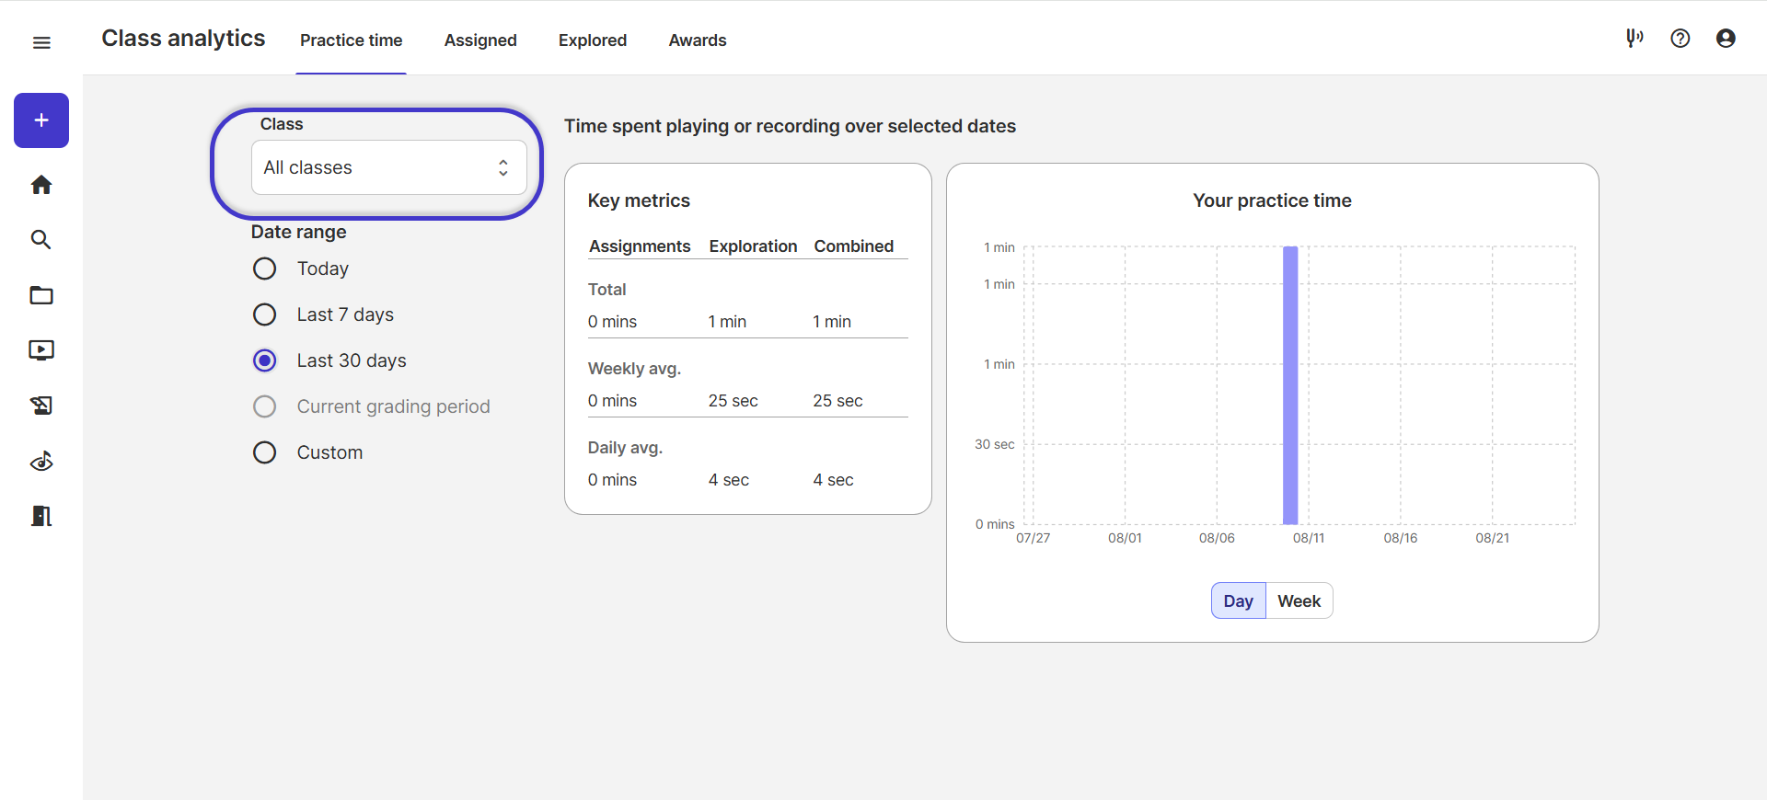
Task: Click the '08/11' date on chart axis
Action: [1309, 538]
